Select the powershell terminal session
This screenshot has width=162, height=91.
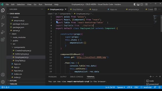152,84
